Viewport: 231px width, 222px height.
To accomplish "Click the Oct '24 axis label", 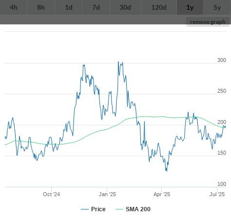I will [51, 194].
